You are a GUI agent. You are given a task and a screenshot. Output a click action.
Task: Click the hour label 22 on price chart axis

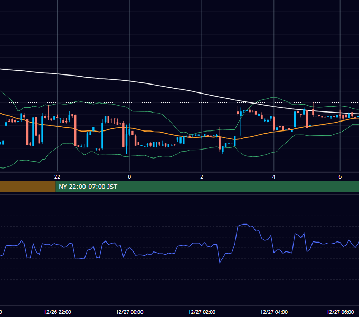(x=57, y=176)
